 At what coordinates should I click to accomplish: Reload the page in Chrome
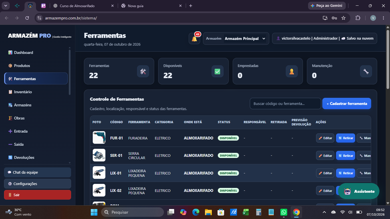pos(27,18)
